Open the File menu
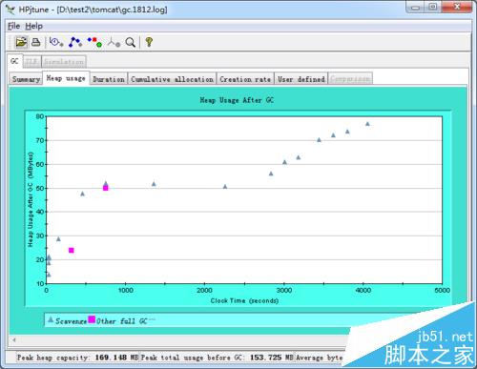Image resolution: width=477 pixels, height=369 pixels. (13, 26)
